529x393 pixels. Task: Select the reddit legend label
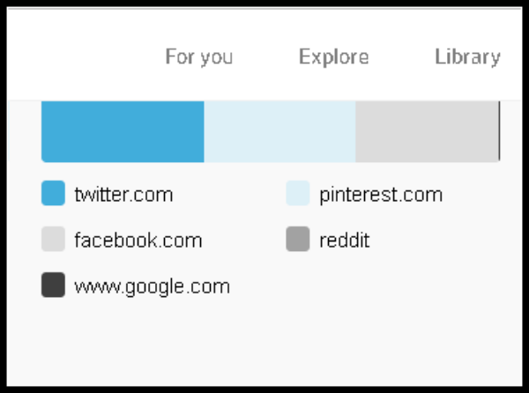346,240
